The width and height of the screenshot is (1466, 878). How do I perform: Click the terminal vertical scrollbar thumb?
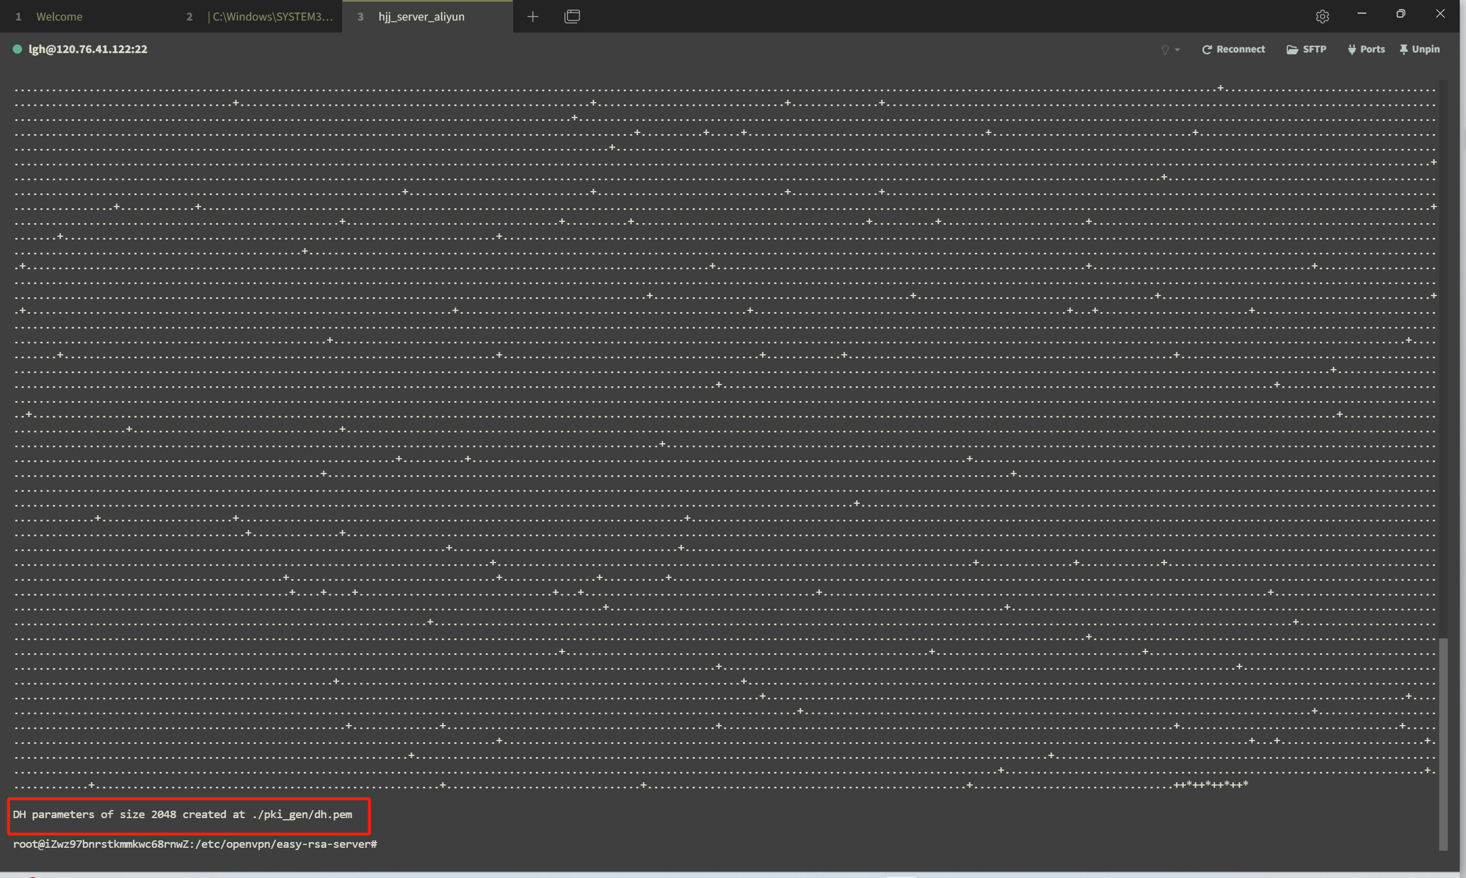pyautogui.click(x=1444, y=744)
